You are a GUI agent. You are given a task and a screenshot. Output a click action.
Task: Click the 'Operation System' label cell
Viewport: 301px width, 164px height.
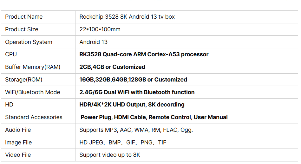tap(29, 42)
